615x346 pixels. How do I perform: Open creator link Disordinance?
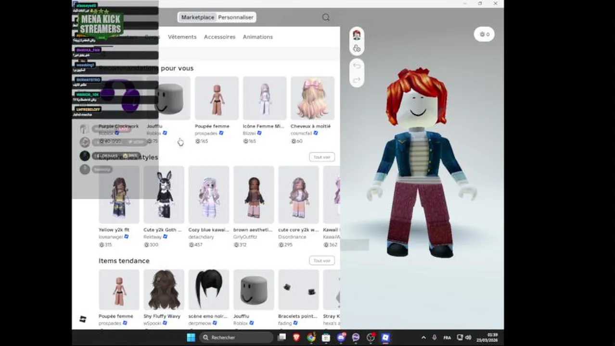click(292, 237)
